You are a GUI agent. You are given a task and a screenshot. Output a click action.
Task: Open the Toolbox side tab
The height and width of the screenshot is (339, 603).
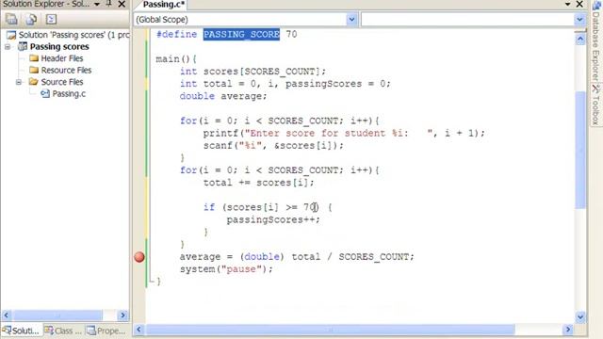(595, 105)
